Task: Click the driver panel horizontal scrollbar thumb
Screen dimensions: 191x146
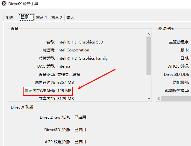Action: (x=176, y=98)
